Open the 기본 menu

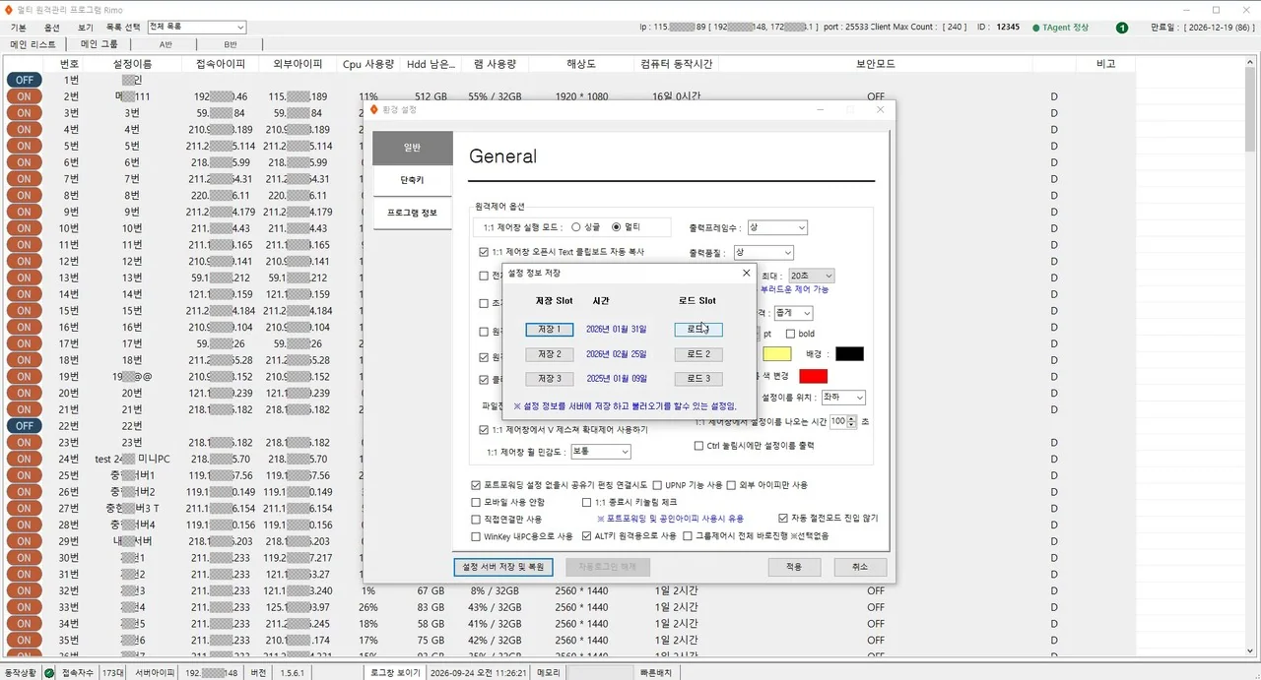pos(18,28)
